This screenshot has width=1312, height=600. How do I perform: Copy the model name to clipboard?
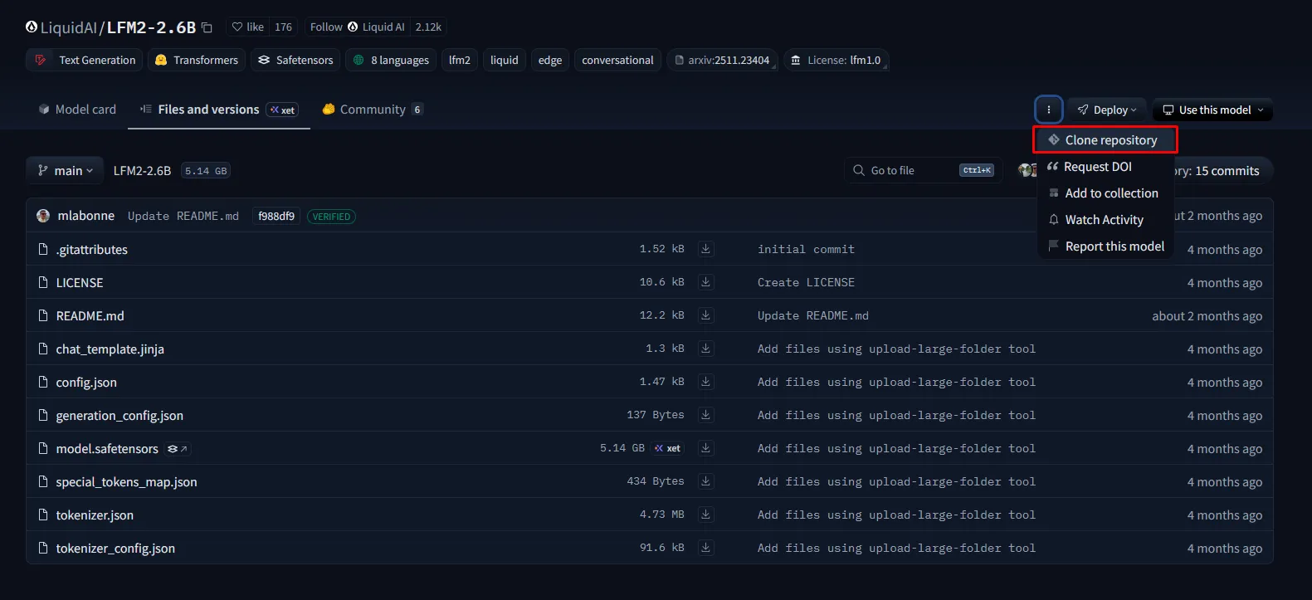[207, 27]
